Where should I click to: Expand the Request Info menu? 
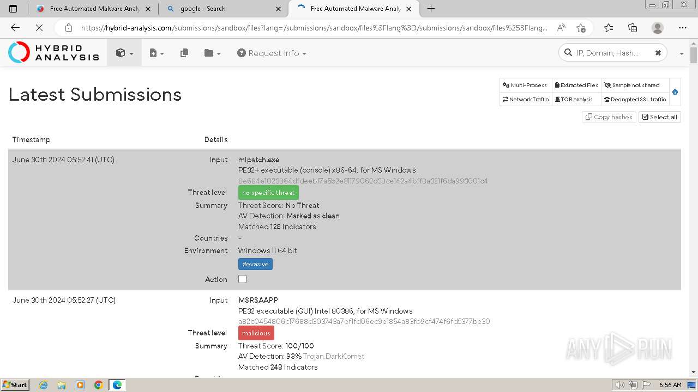click(272, 53)
